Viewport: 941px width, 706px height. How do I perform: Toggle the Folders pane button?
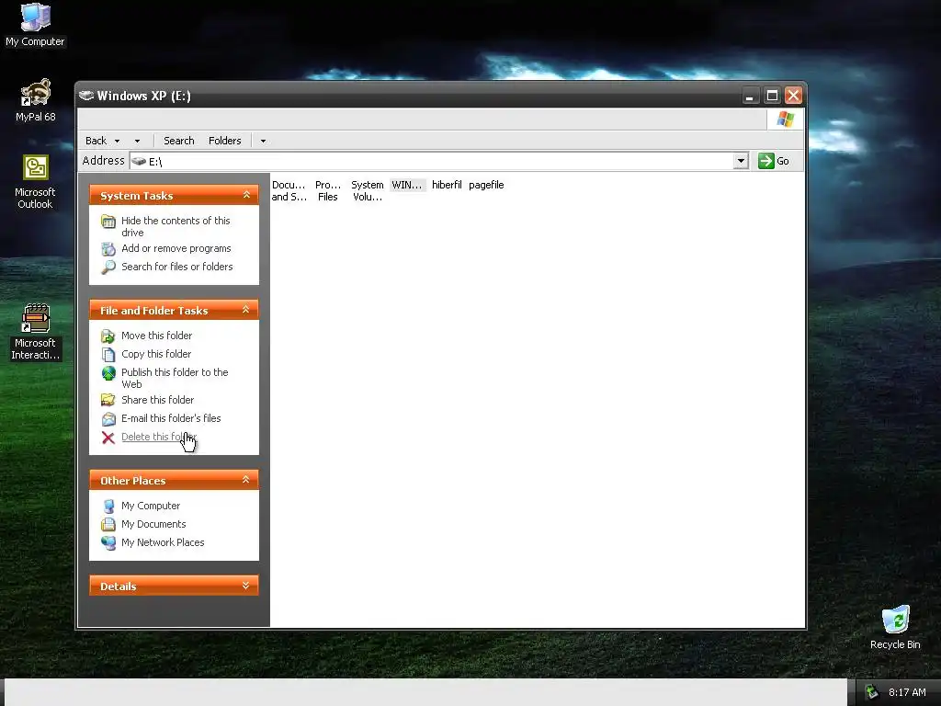[224, 141]
